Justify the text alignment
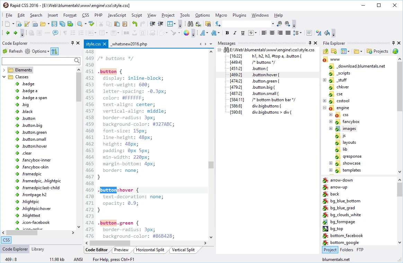This screenshot has width=403, height=263. click(288, 33)
